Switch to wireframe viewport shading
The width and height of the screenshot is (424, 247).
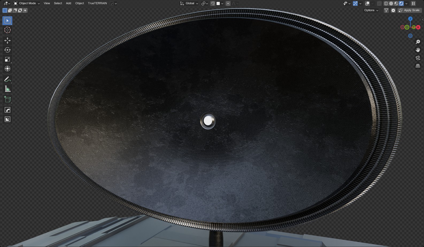click(386, 3)
